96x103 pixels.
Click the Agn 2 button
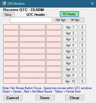pos(70,33)
